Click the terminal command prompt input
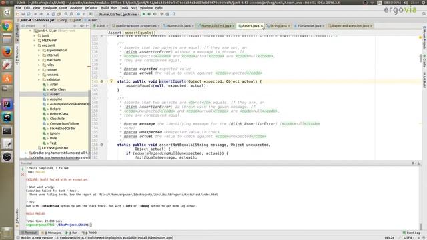The width and height of the screenshot is (427, 240). pyautogui.click(x=91, y=225)
